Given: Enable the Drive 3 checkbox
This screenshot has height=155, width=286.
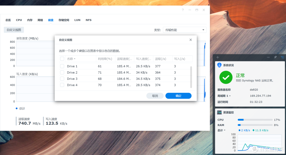Looking at the screenshot, I should (x=62, y=79).
